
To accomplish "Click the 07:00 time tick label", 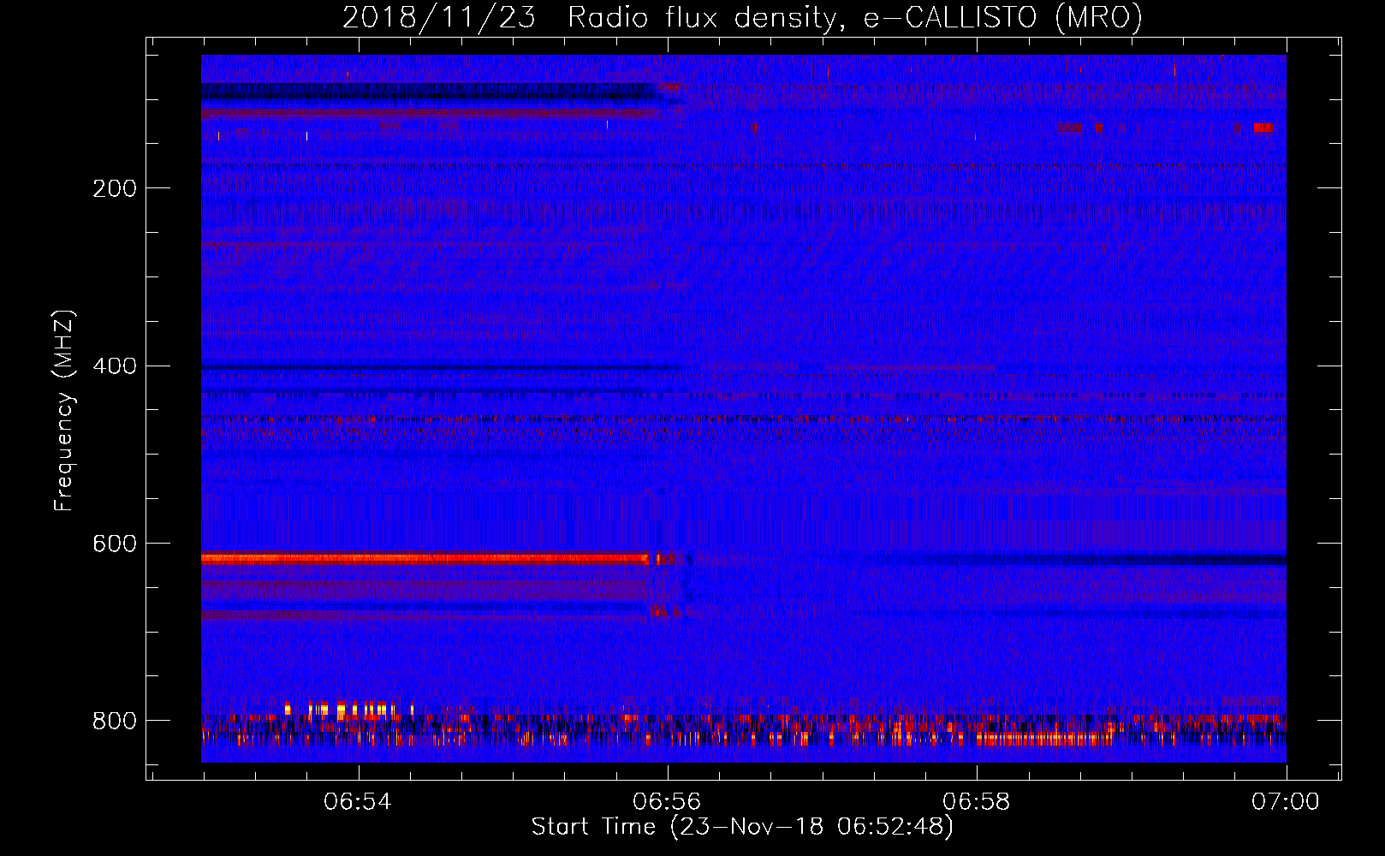I will coord(1286,802).
